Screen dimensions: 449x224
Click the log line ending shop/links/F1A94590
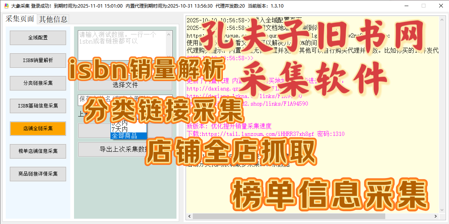(247, 104)
